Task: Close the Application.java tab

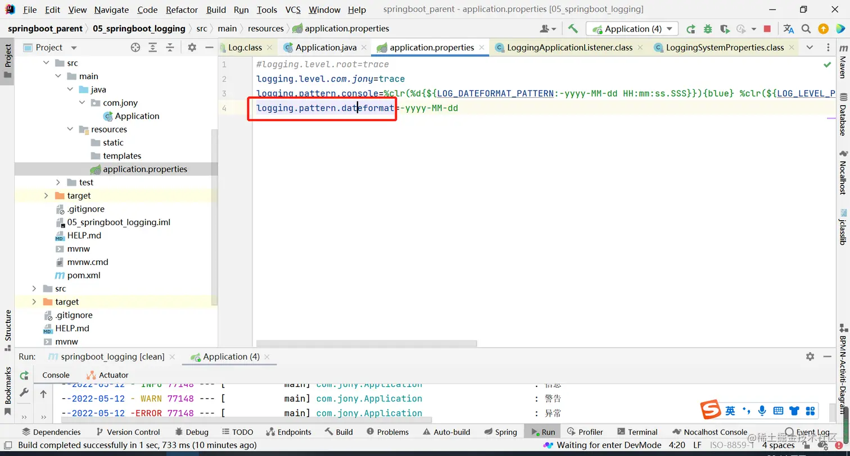Action: [x=364, y=48]
